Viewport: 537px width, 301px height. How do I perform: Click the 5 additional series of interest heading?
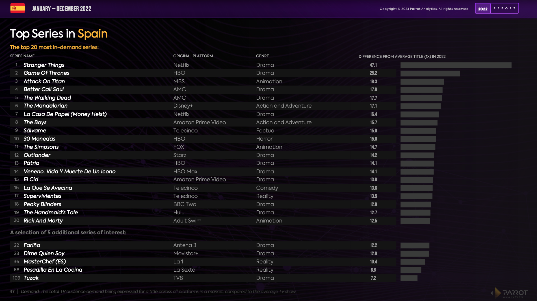[x=68, y=232]
